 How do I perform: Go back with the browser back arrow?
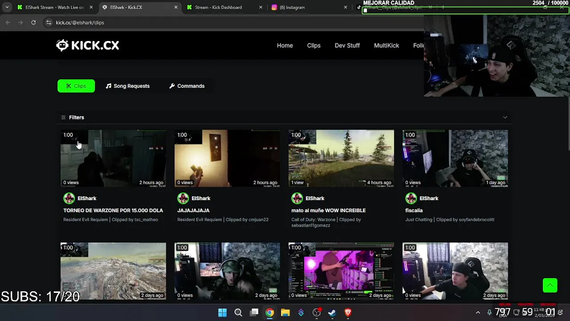(8, 22)
